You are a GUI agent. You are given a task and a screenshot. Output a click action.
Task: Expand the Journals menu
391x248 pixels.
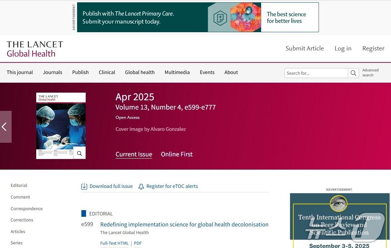tap(52, 72)
